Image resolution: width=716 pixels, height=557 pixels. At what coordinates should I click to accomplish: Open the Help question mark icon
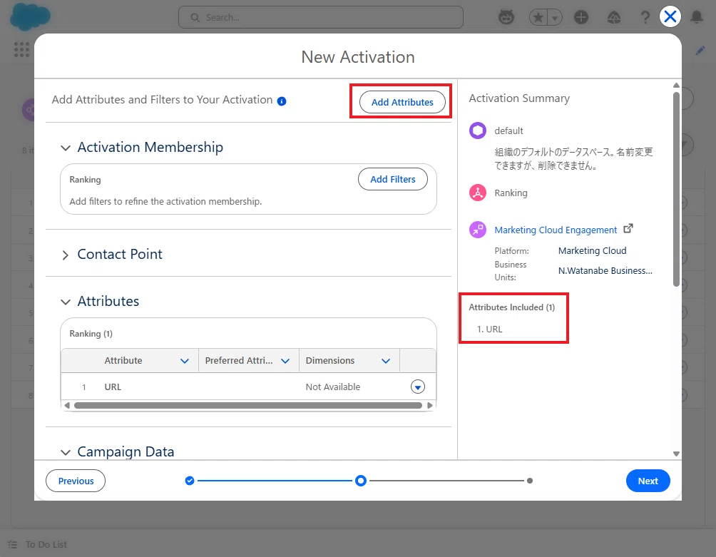tap(645, 17)
